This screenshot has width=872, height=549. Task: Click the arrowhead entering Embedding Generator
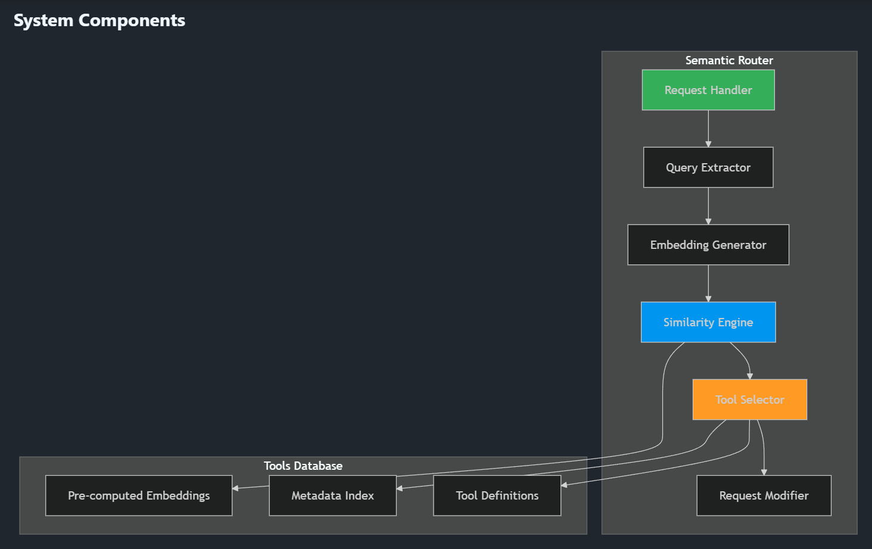click(708, 221)
